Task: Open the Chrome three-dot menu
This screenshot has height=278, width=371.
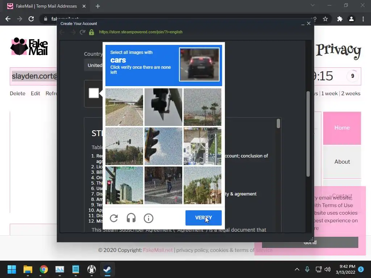Action: pyautogui.click(x=363, y=19)
